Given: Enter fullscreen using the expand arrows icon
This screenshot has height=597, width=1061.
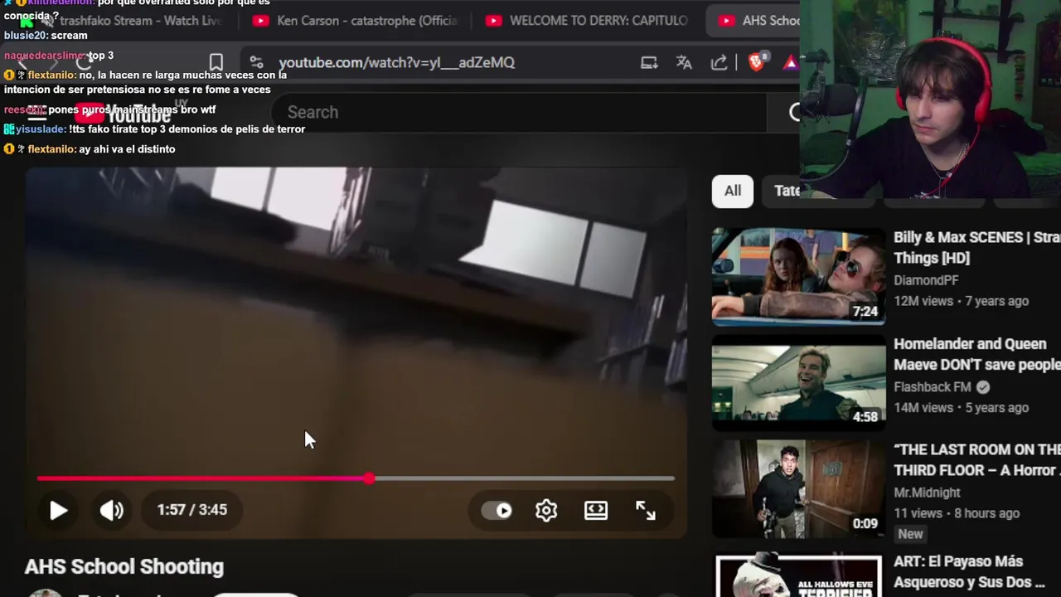Looking at the screenshot, I should (646, 510).
